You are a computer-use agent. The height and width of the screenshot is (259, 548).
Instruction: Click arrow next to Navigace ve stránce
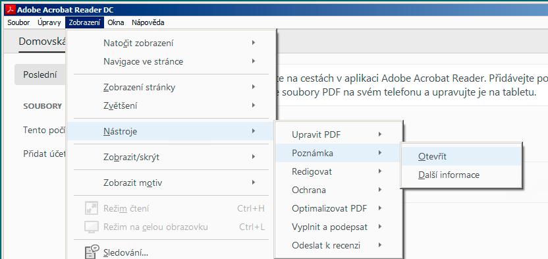click(x=254, y=61)
